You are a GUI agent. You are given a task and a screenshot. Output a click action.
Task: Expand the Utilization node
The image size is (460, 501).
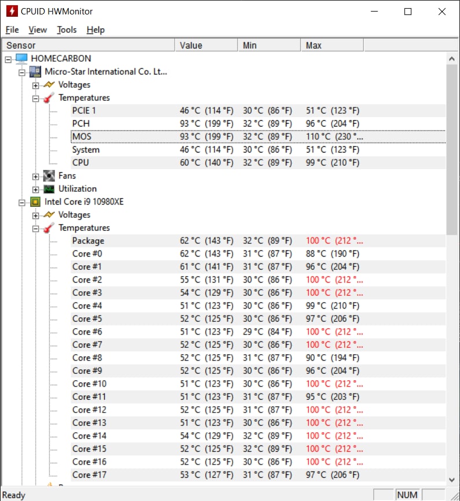pyautogui.click(x=35, y=190)
